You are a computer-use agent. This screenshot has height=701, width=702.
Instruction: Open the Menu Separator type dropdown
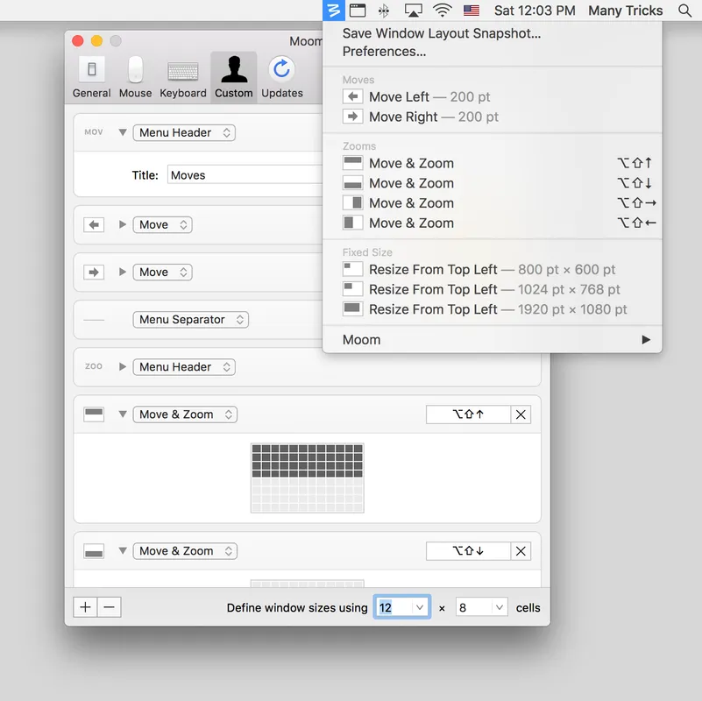pyautogui.click(x=191, y=320)
